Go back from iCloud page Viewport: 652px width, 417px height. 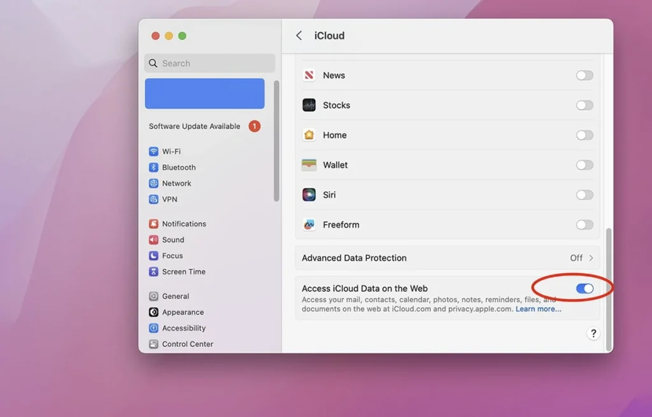click(x=299, y=36)
